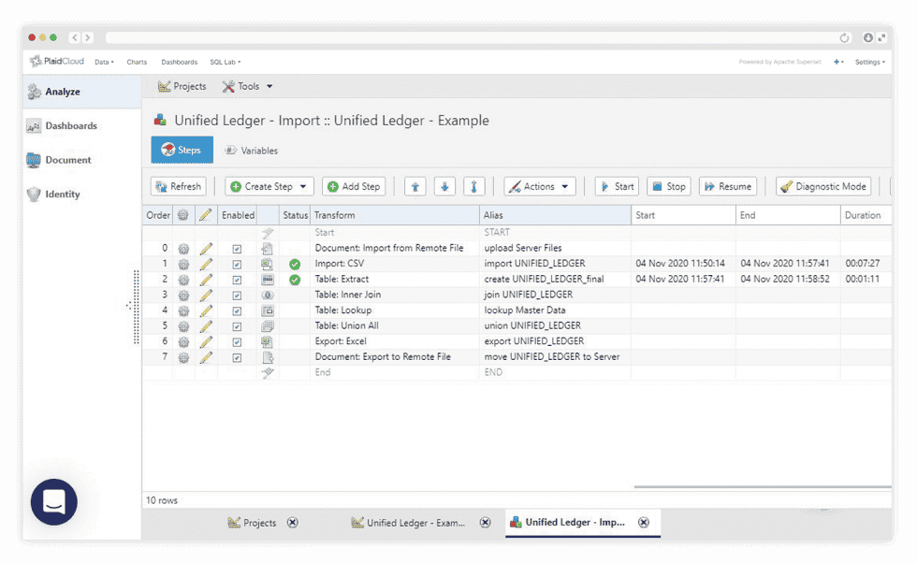Open Dashboards in top navigation bar
This screenshot has width=917, height=563.
pyautogui.click(x=179, y=62)
